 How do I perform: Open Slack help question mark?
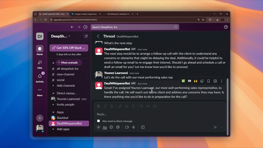(x=226, y=27)
